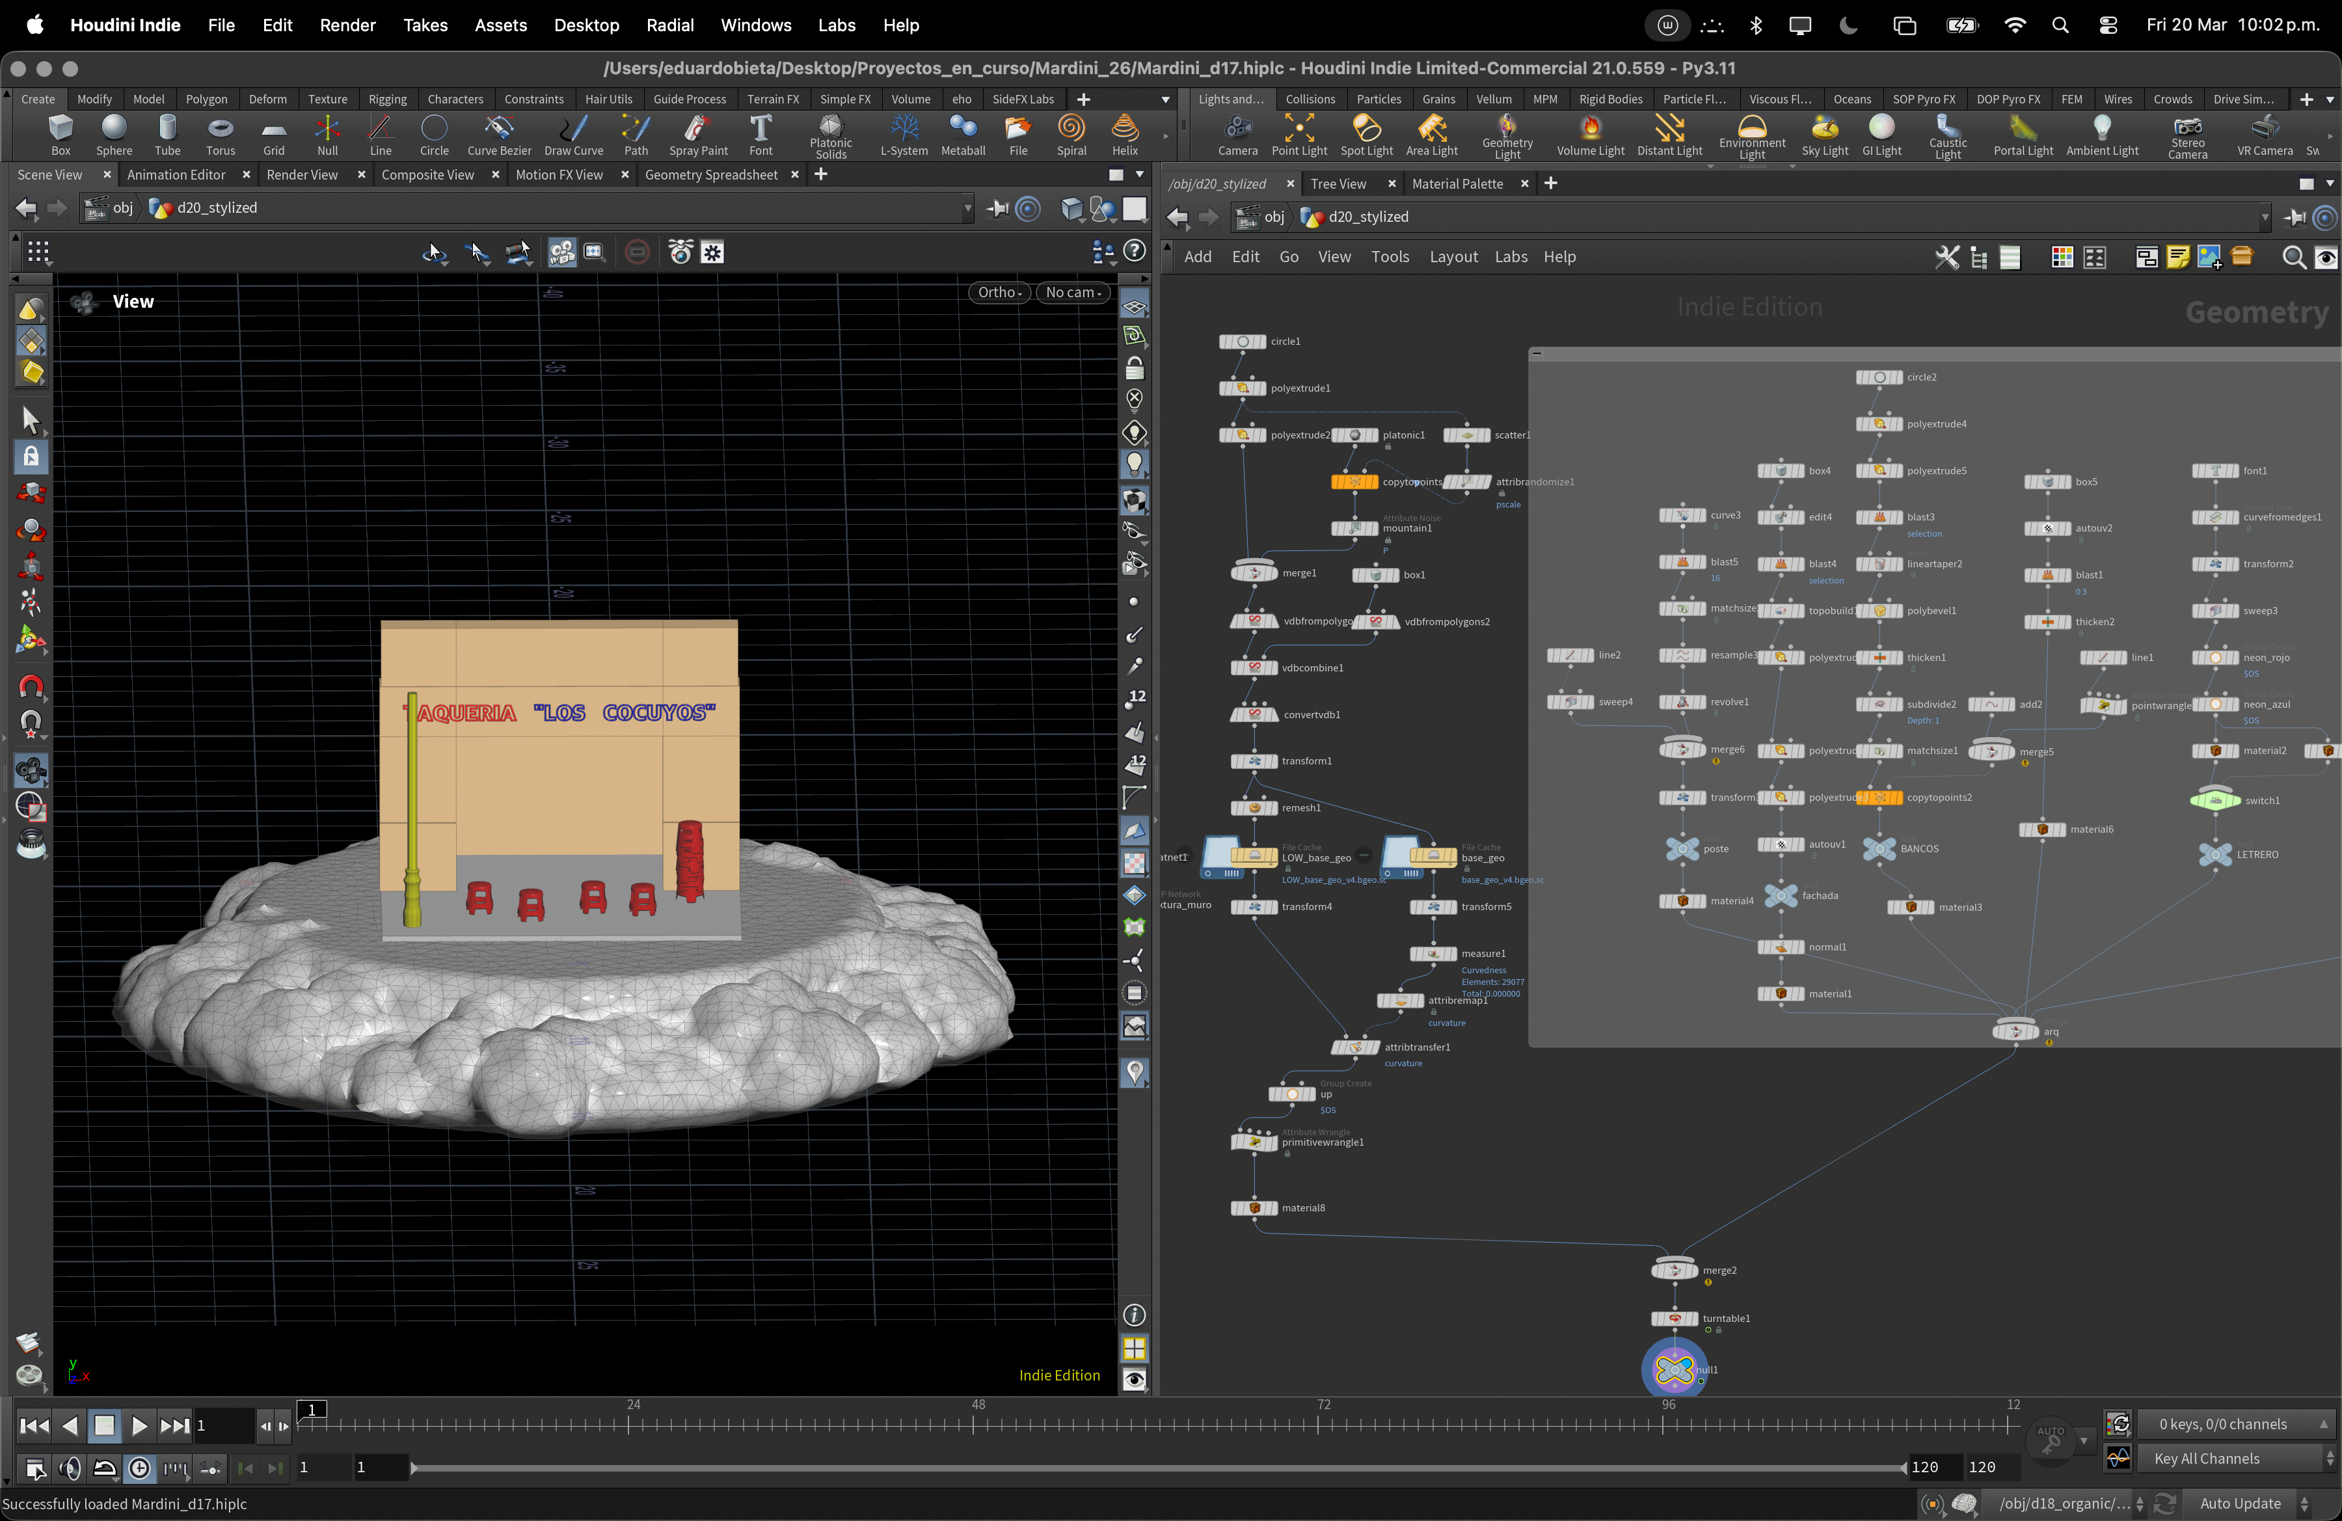This screenshot has width=2342, height=1521.
Task: Click the Sky Light shelf icon
Action: click(x=1824, y=134)
